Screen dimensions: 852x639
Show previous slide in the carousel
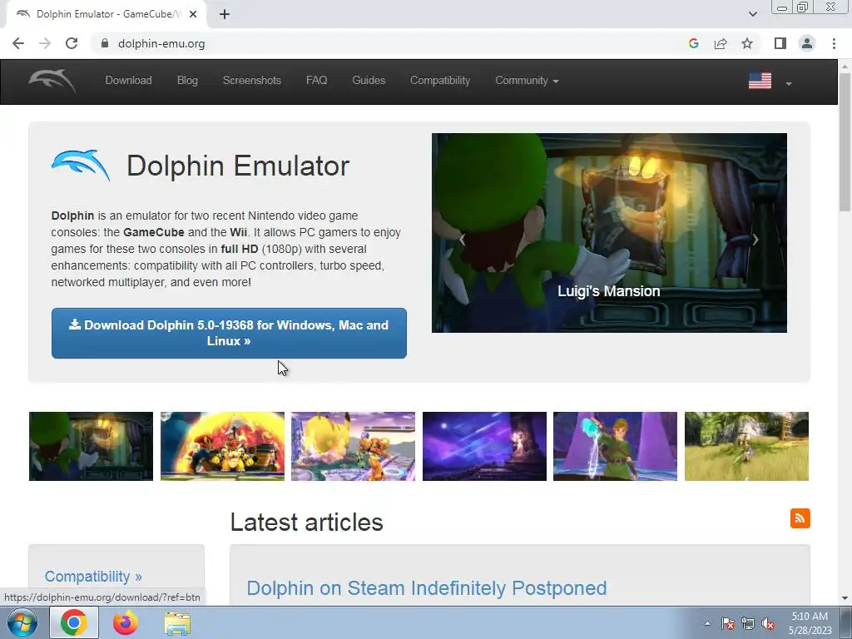pyautogui.click(x=463, y=240)
